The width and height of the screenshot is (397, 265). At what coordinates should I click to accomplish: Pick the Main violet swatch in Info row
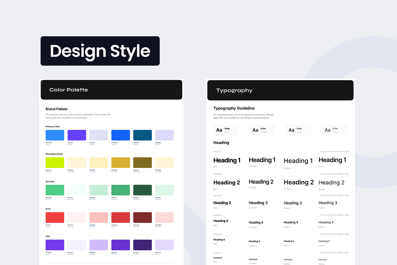point(55,245)
